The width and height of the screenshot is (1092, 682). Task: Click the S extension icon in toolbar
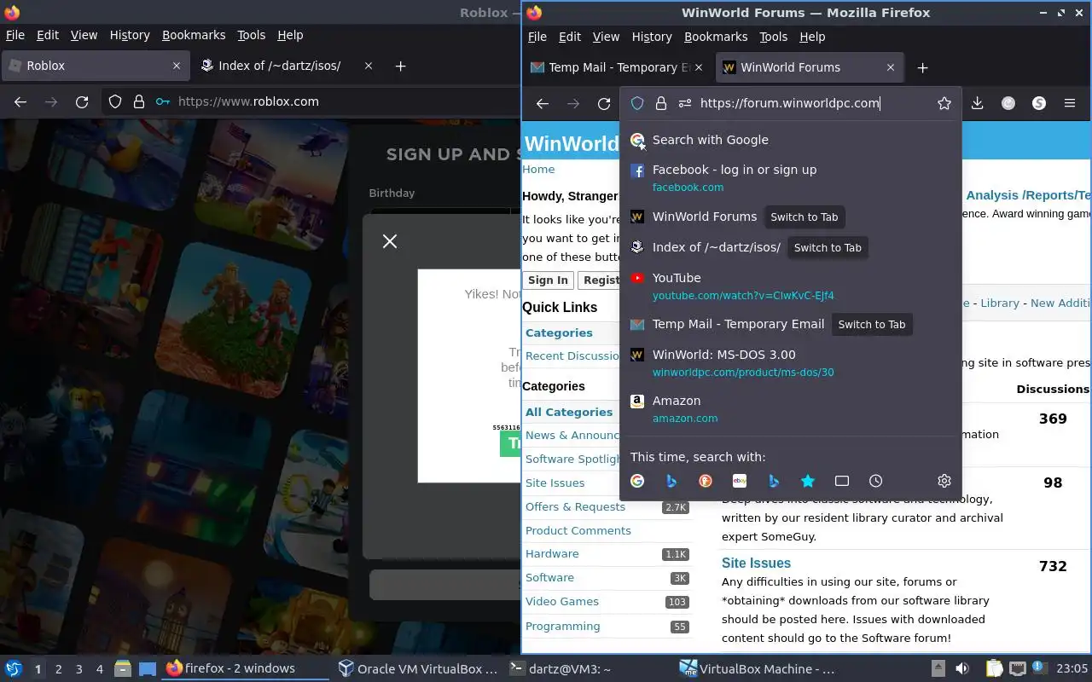(1039, 103)
